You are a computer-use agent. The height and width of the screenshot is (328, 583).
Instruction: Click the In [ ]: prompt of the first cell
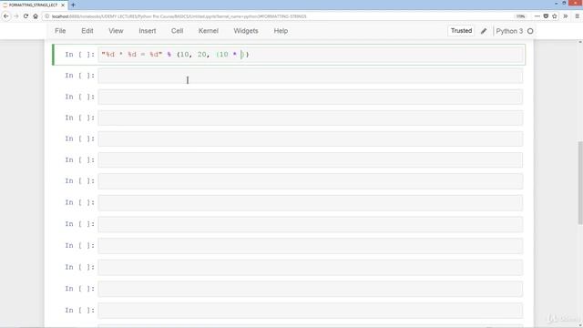tap(79, 55)
